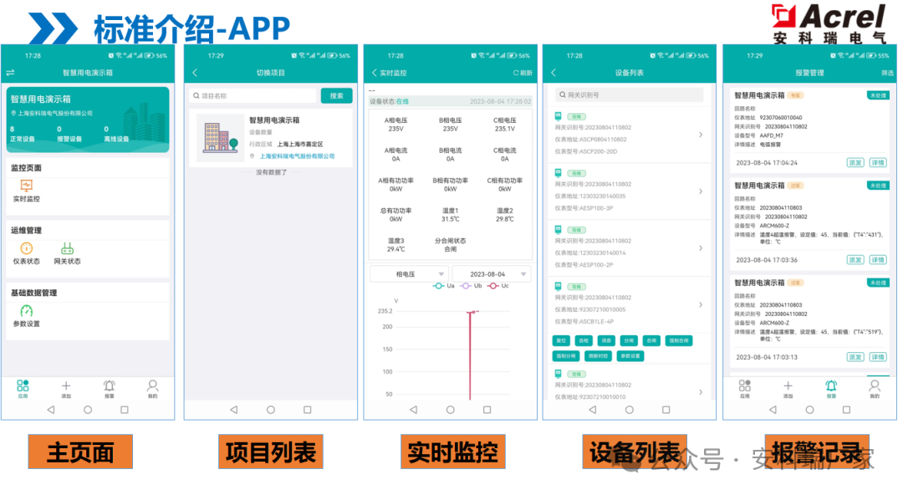The image size is (903, 495).
Task: Click the 项目名称 search field
Action: click(x=253, y=95)
